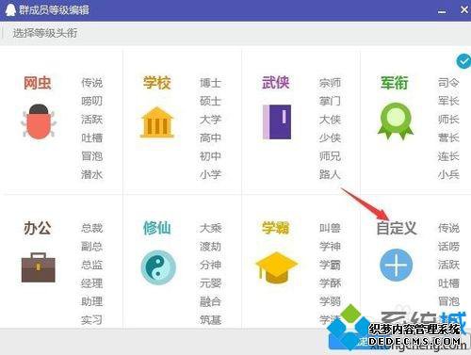
Task: Minimize the 群成员等级编辑 window
Action: click(x=442, y=11)
